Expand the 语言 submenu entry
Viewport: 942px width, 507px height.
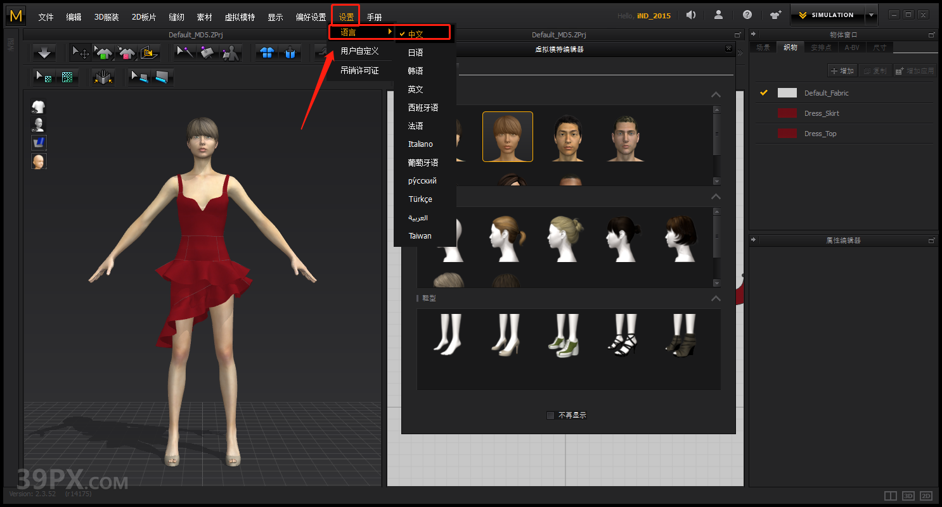click(x=362, y=32)
